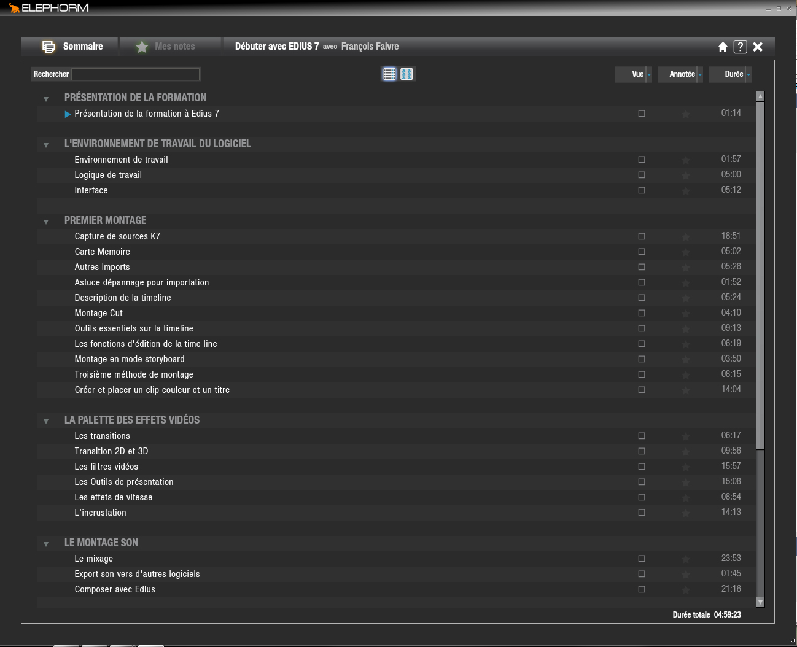
Task: Star 'Les effets de vitesse' lesson
Action: [x=686, y=498]
